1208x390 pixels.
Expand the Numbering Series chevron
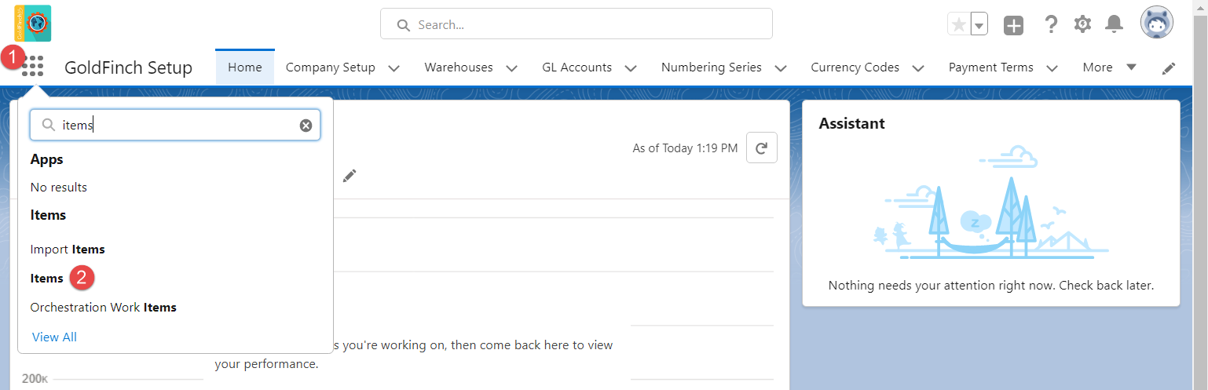(x=781, y=68)
